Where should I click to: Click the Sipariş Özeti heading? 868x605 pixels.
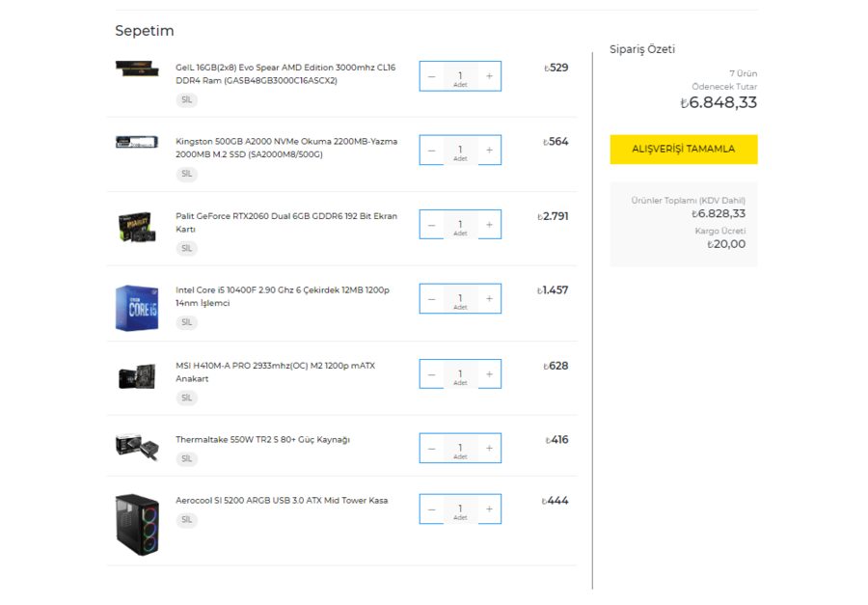642,49
